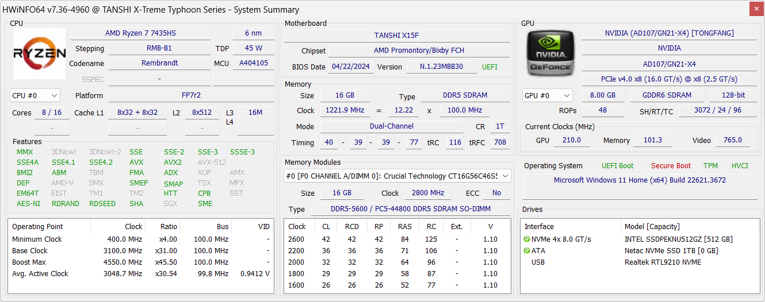The image size is (765, 302).
Task: Close the System Summary window
Action: pyautogui.click(x=756, y=9)
